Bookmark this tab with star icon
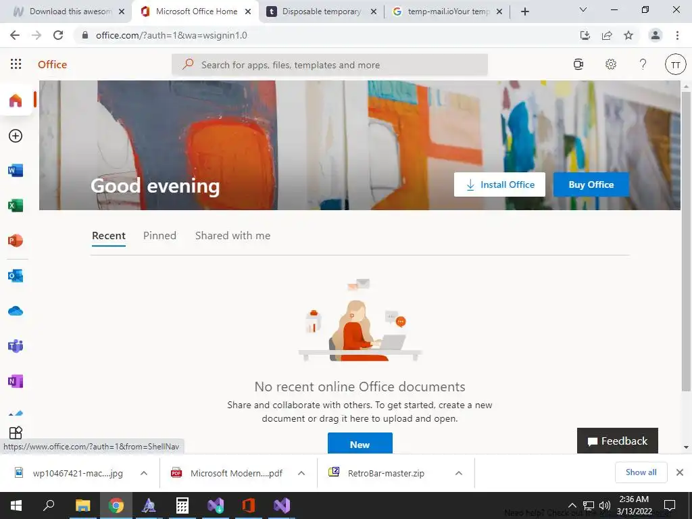 [x=628, y=35]
